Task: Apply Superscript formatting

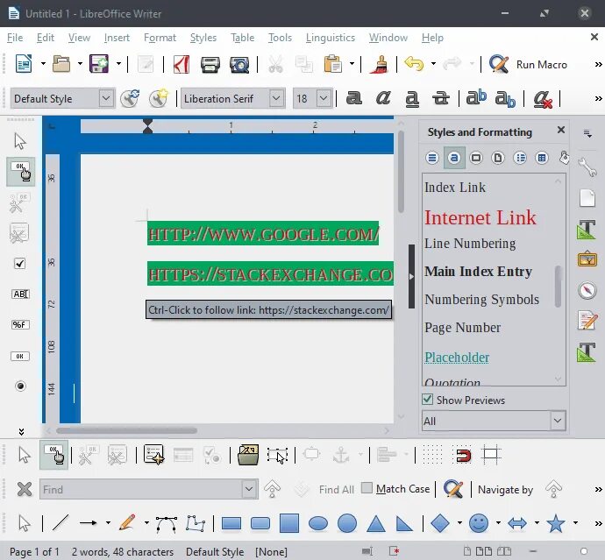Action: (476, 97)
